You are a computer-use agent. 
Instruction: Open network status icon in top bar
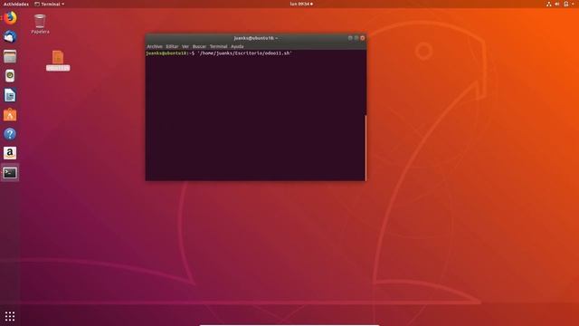click(x=549, y=4)
